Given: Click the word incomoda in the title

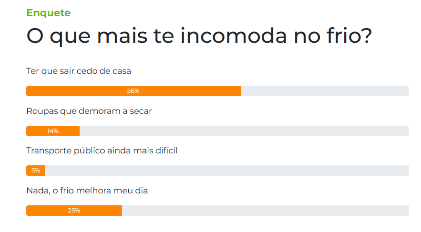Looking at the screenshot, I should point(234,35).
